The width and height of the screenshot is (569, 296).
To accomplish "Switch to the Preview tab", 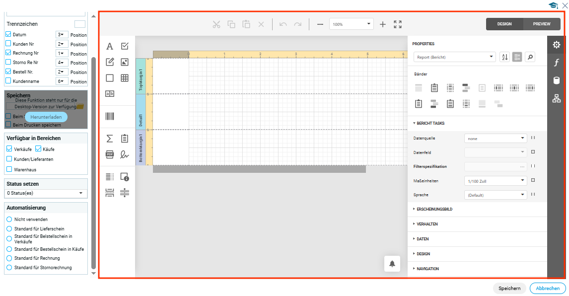I will click(x=542, y=24).
